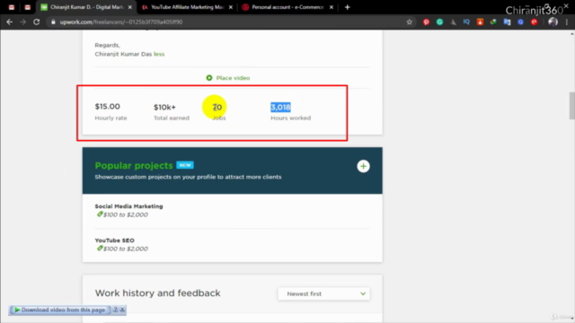Reload the Upwork page
This screenshot has height=323, width=575.
(36, 22)
